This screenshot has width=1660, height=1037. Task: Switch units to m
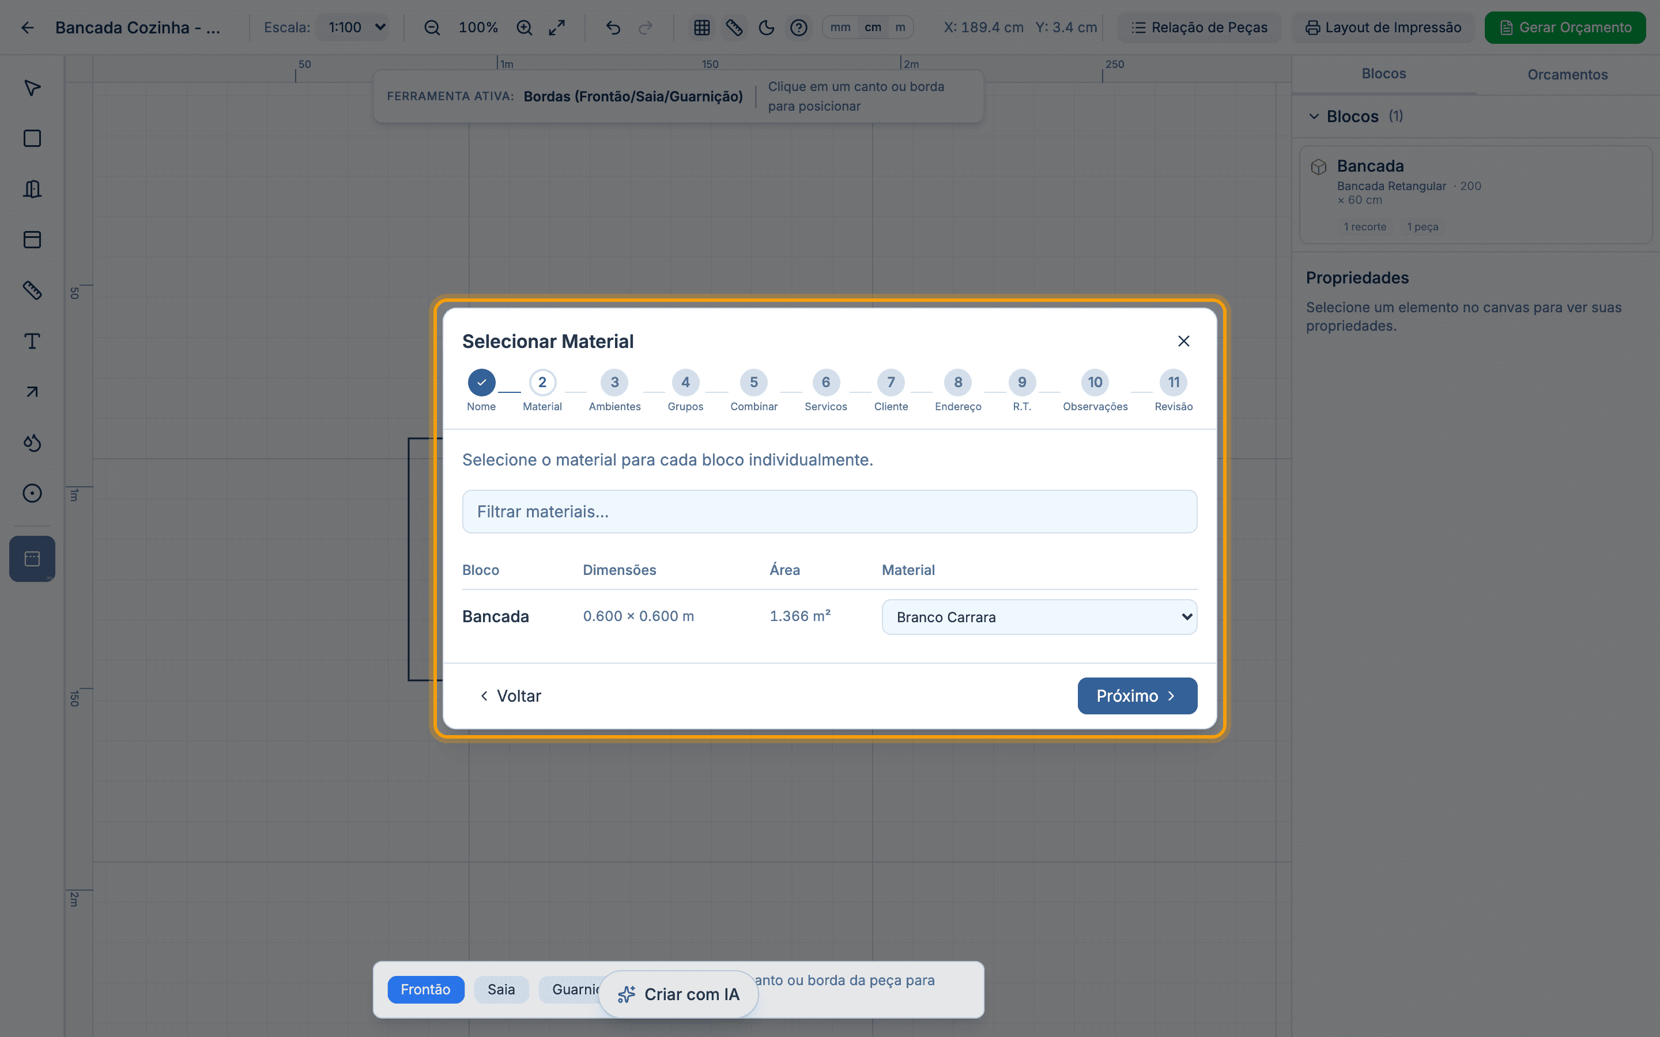click(x=900, y=28)
